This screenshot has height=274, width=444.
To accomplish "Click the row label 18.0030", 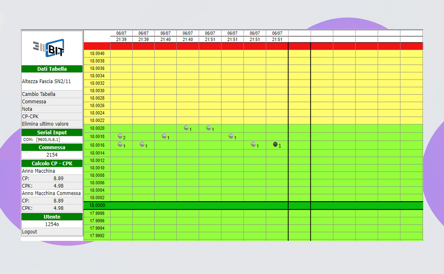I will pos(97,90).
